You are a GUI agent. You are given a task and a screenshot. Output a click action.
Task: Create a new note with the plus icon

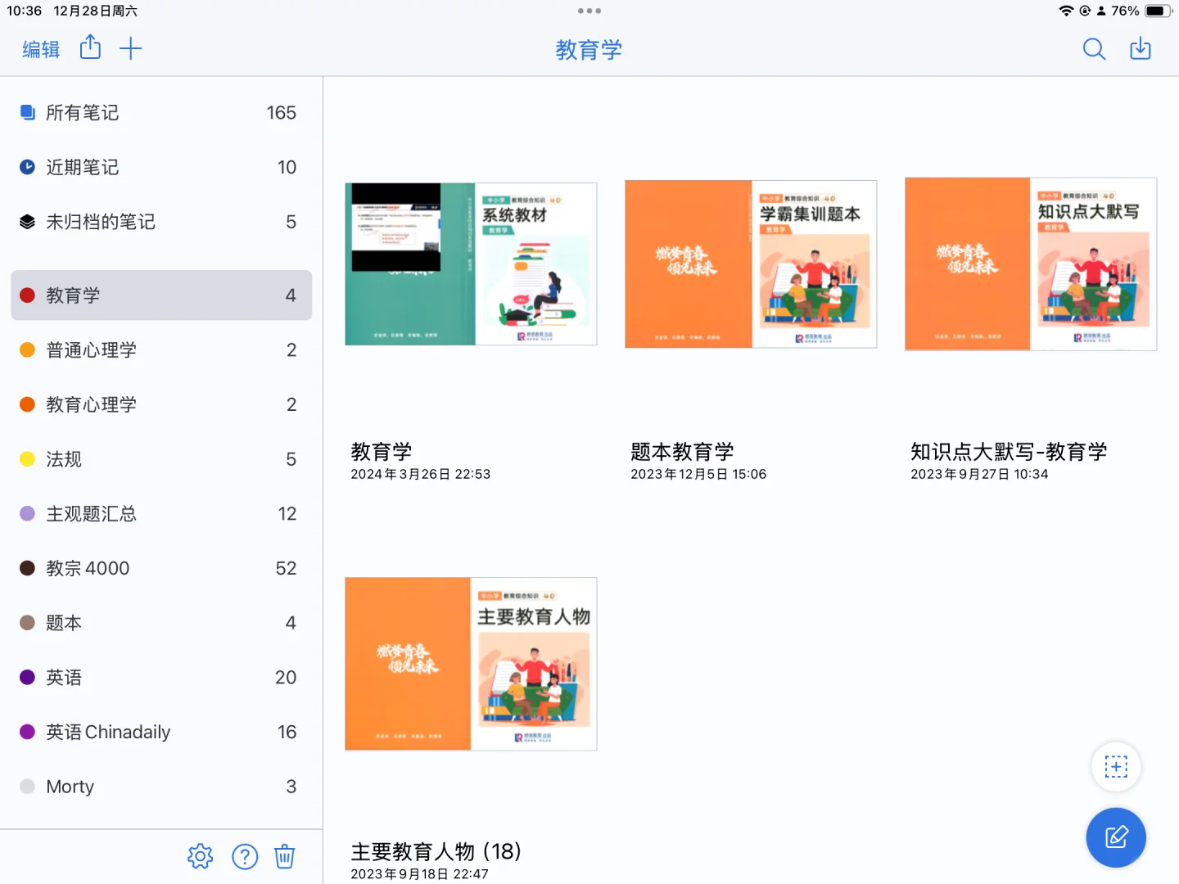tap(130, 48)
